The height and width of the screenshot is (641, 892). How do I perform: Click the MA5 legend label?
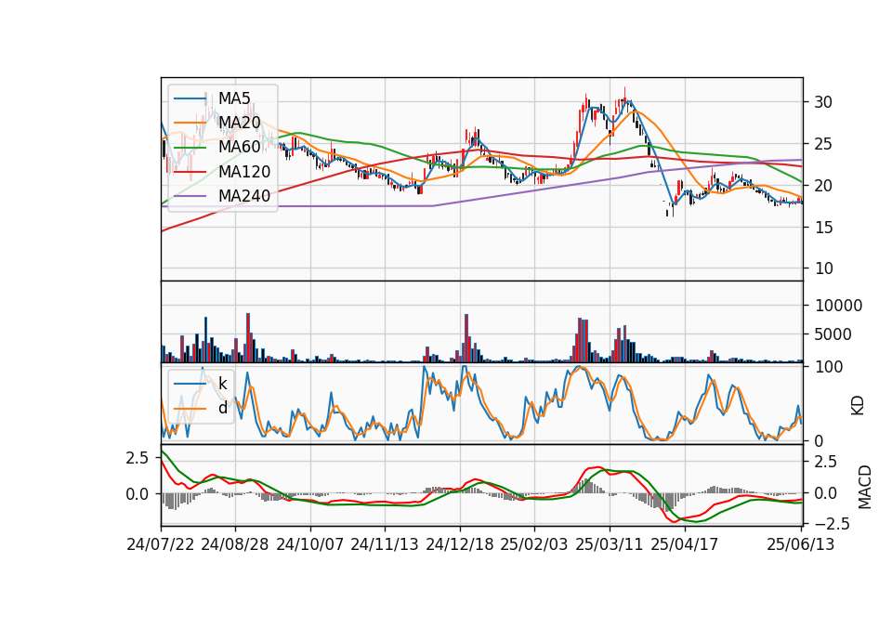click(234, 98)
